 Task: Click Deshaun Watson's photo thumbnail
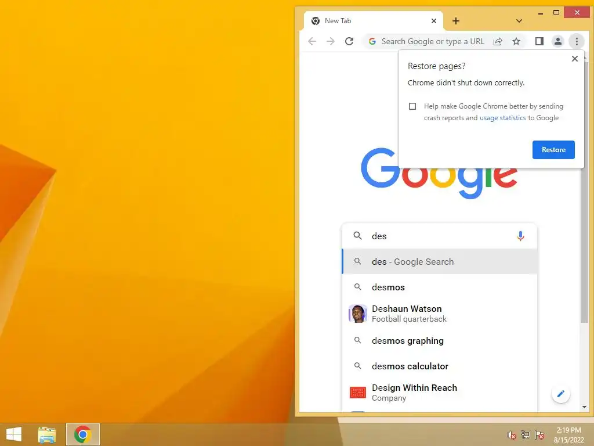357,314
